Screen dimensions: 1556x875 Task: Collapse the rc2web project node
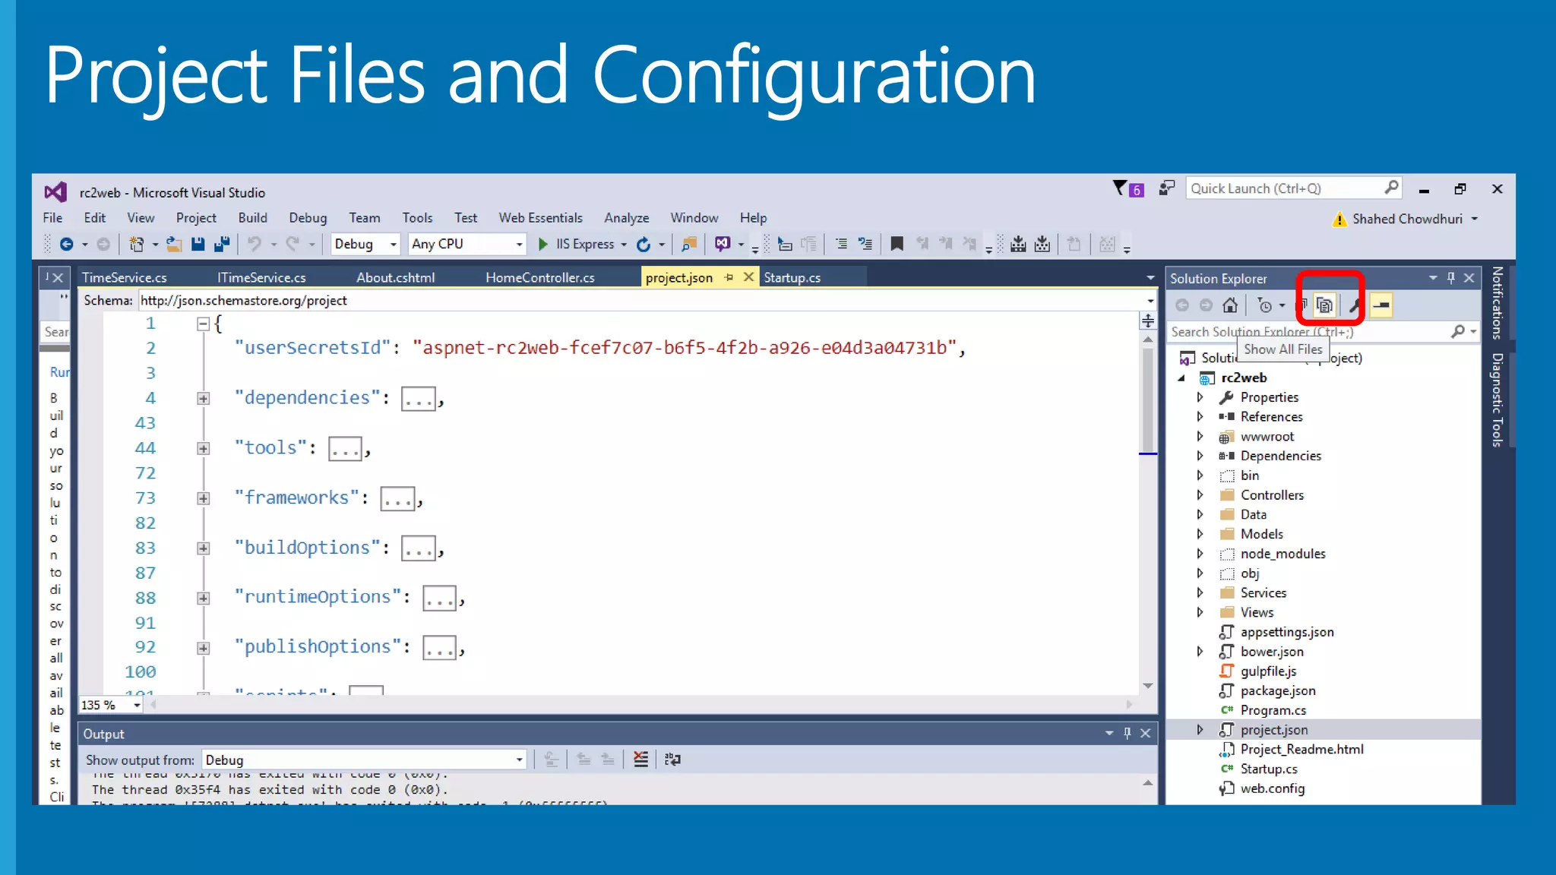coord(1181,377)
